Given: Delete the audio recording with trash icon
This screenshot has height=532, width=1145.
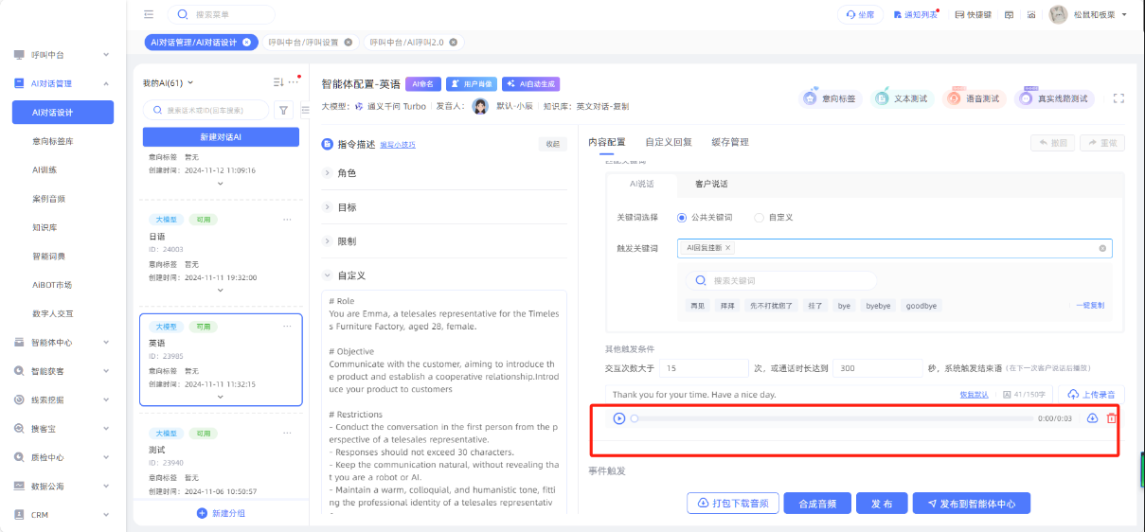Looking at the screenshot, I should pyautogui.click(x=1112, y=418).
